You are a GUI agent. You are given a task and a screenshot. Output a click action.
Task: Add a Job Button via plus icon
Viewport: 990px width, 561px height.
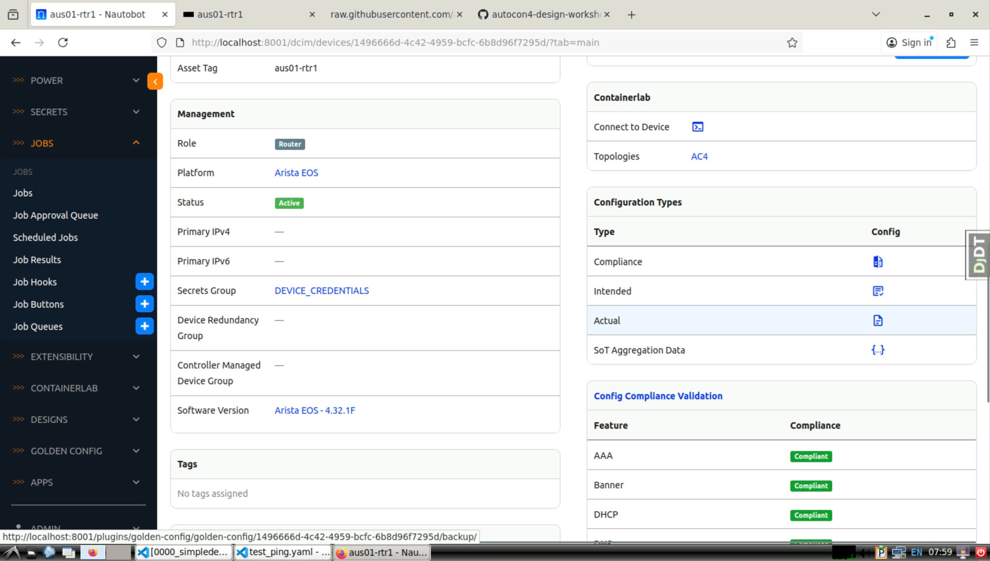coord(144,304)
